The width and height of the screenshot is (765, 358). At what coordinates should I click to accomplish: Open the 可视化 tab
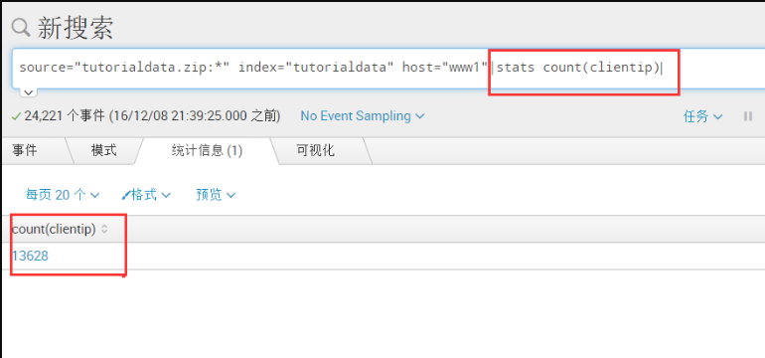316,150
